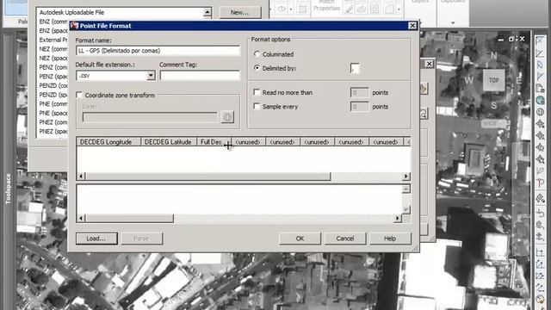
Task: Click the zone picker globe button
Action: pos(227,117)
